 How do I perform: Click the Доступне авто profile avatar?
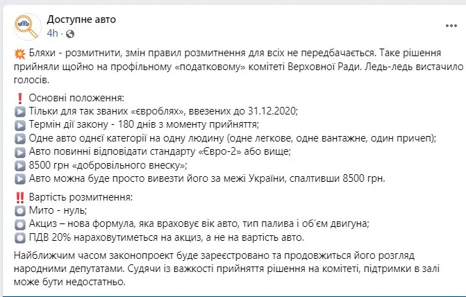[x=26, y=26]
